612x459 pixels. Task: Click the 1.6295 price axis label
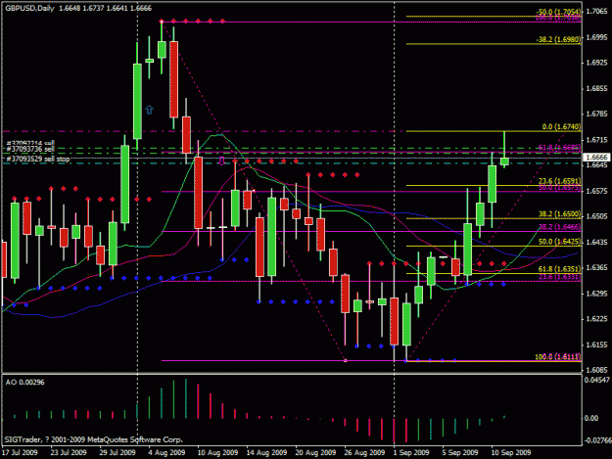597,294
